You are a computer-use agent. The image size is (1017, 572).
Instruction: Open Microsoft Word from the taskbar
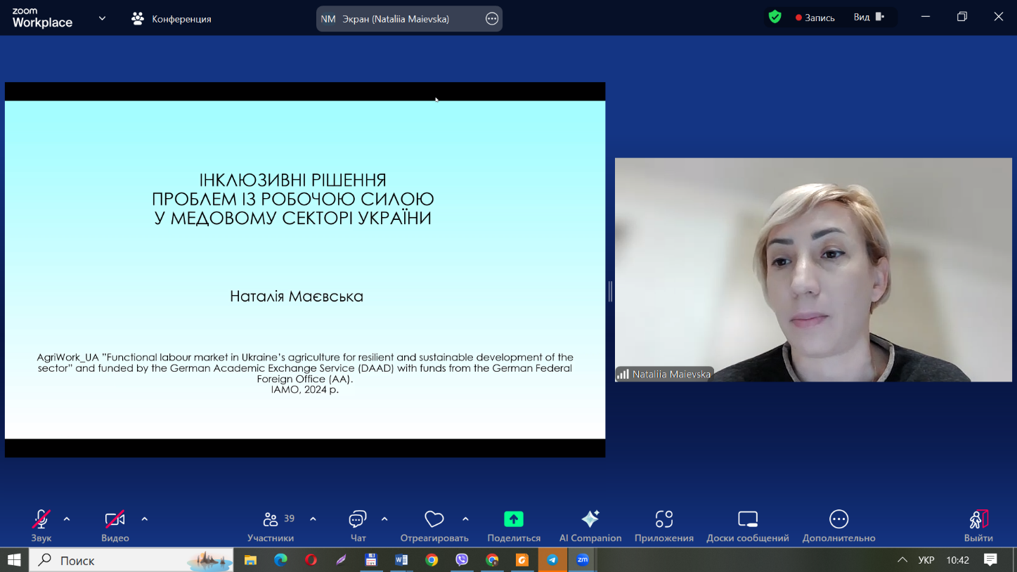401,560
